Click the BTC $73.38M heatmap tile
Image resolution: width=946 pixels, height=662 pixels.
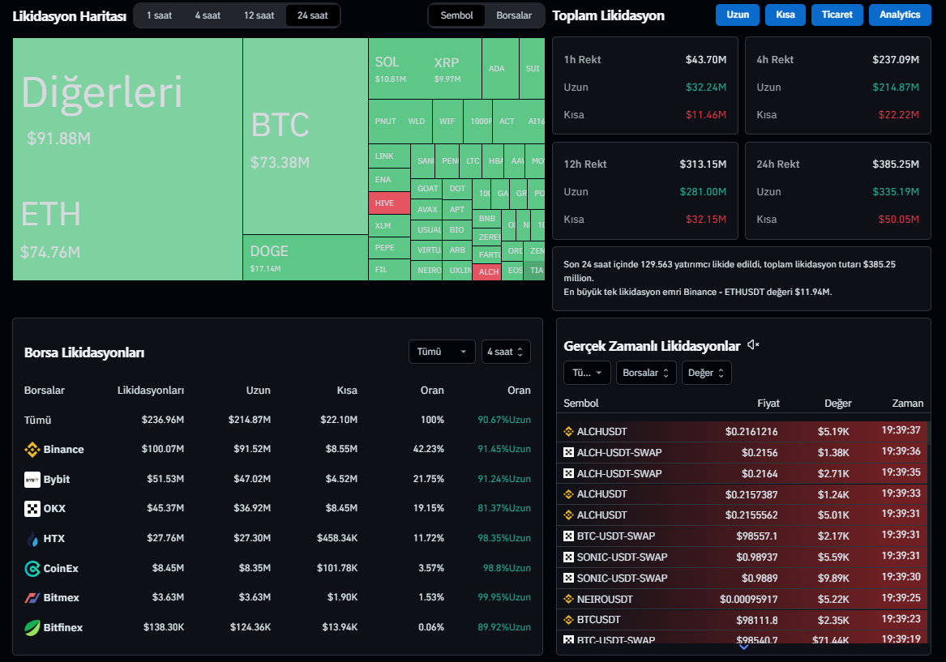(x=306, y=137)
